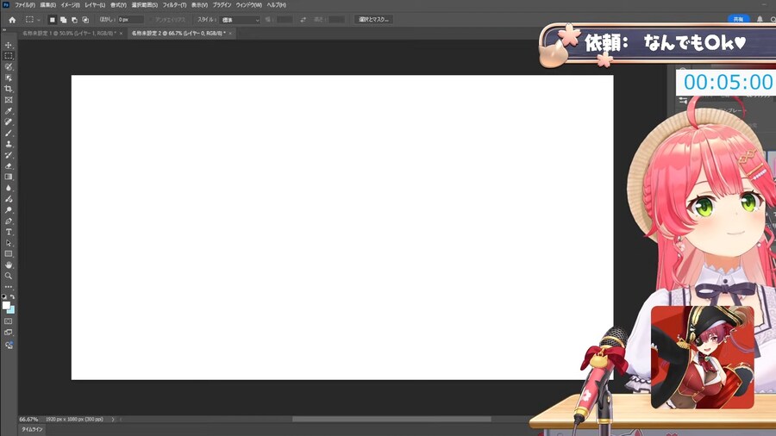
Task: Select the Object Selection tool
Action: pos(9,78)
